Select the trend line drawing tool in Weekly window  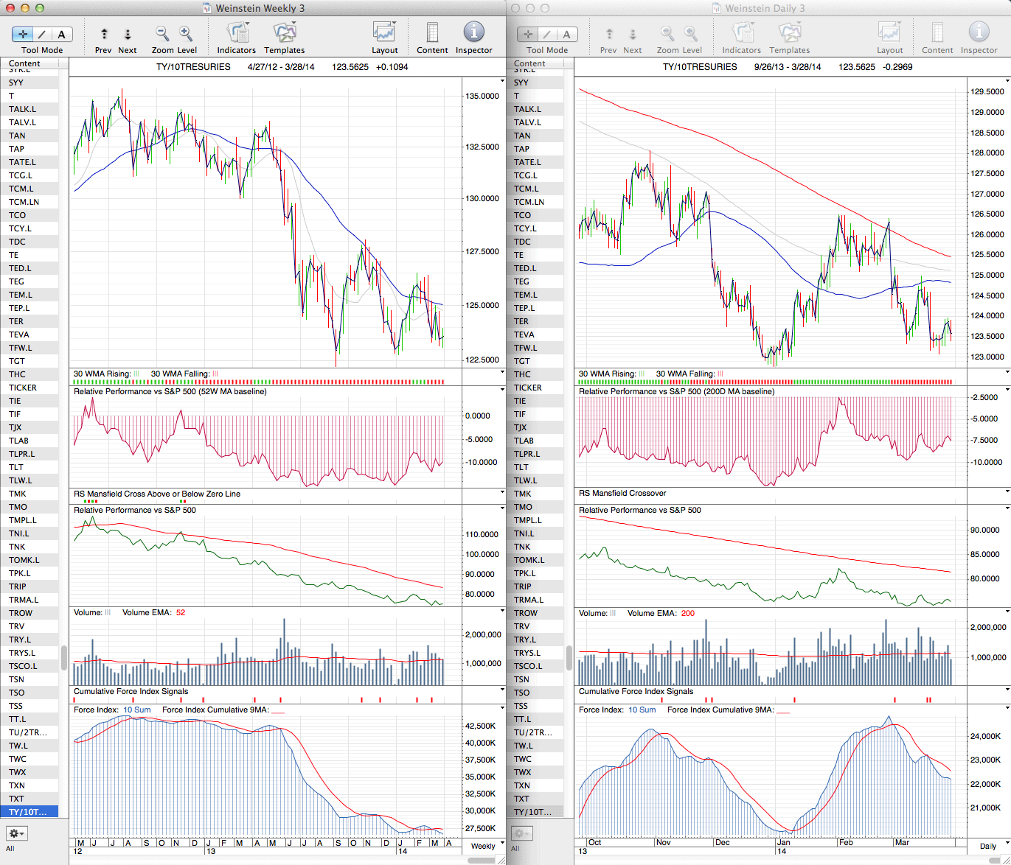click(42, 34)
